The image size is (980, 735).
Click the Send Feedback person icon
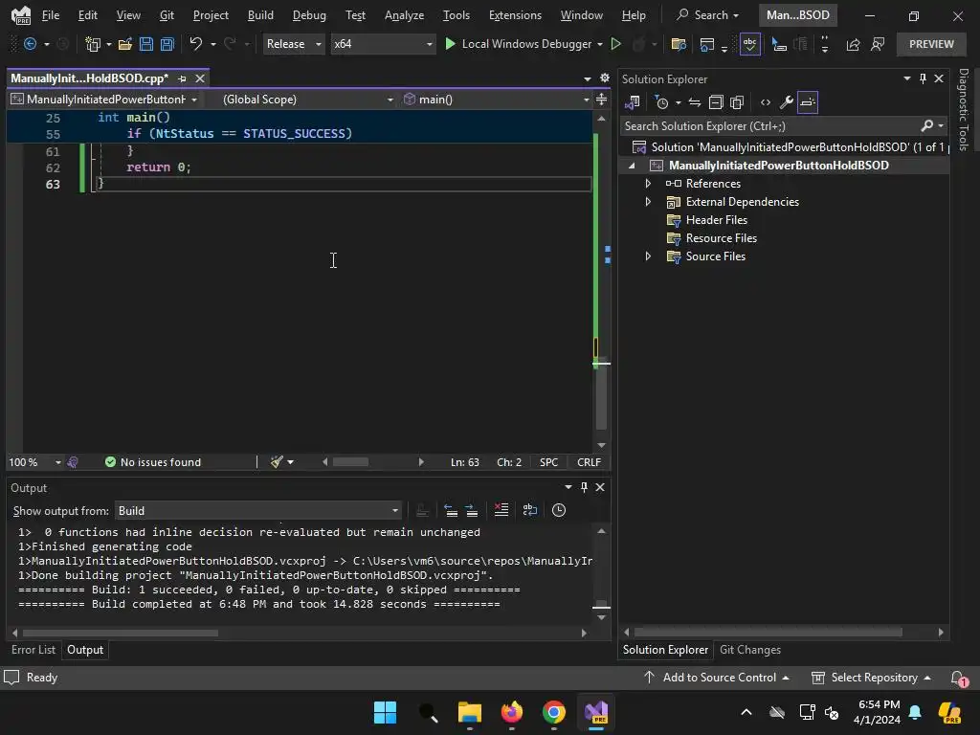click(878, 44)
